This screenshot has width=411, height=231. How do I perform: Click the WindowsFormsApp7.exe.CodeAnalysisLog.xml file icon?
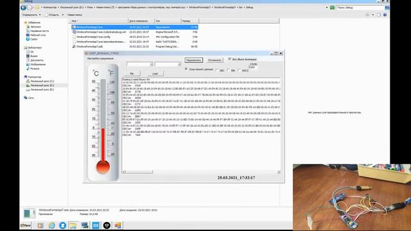(74, 32)
